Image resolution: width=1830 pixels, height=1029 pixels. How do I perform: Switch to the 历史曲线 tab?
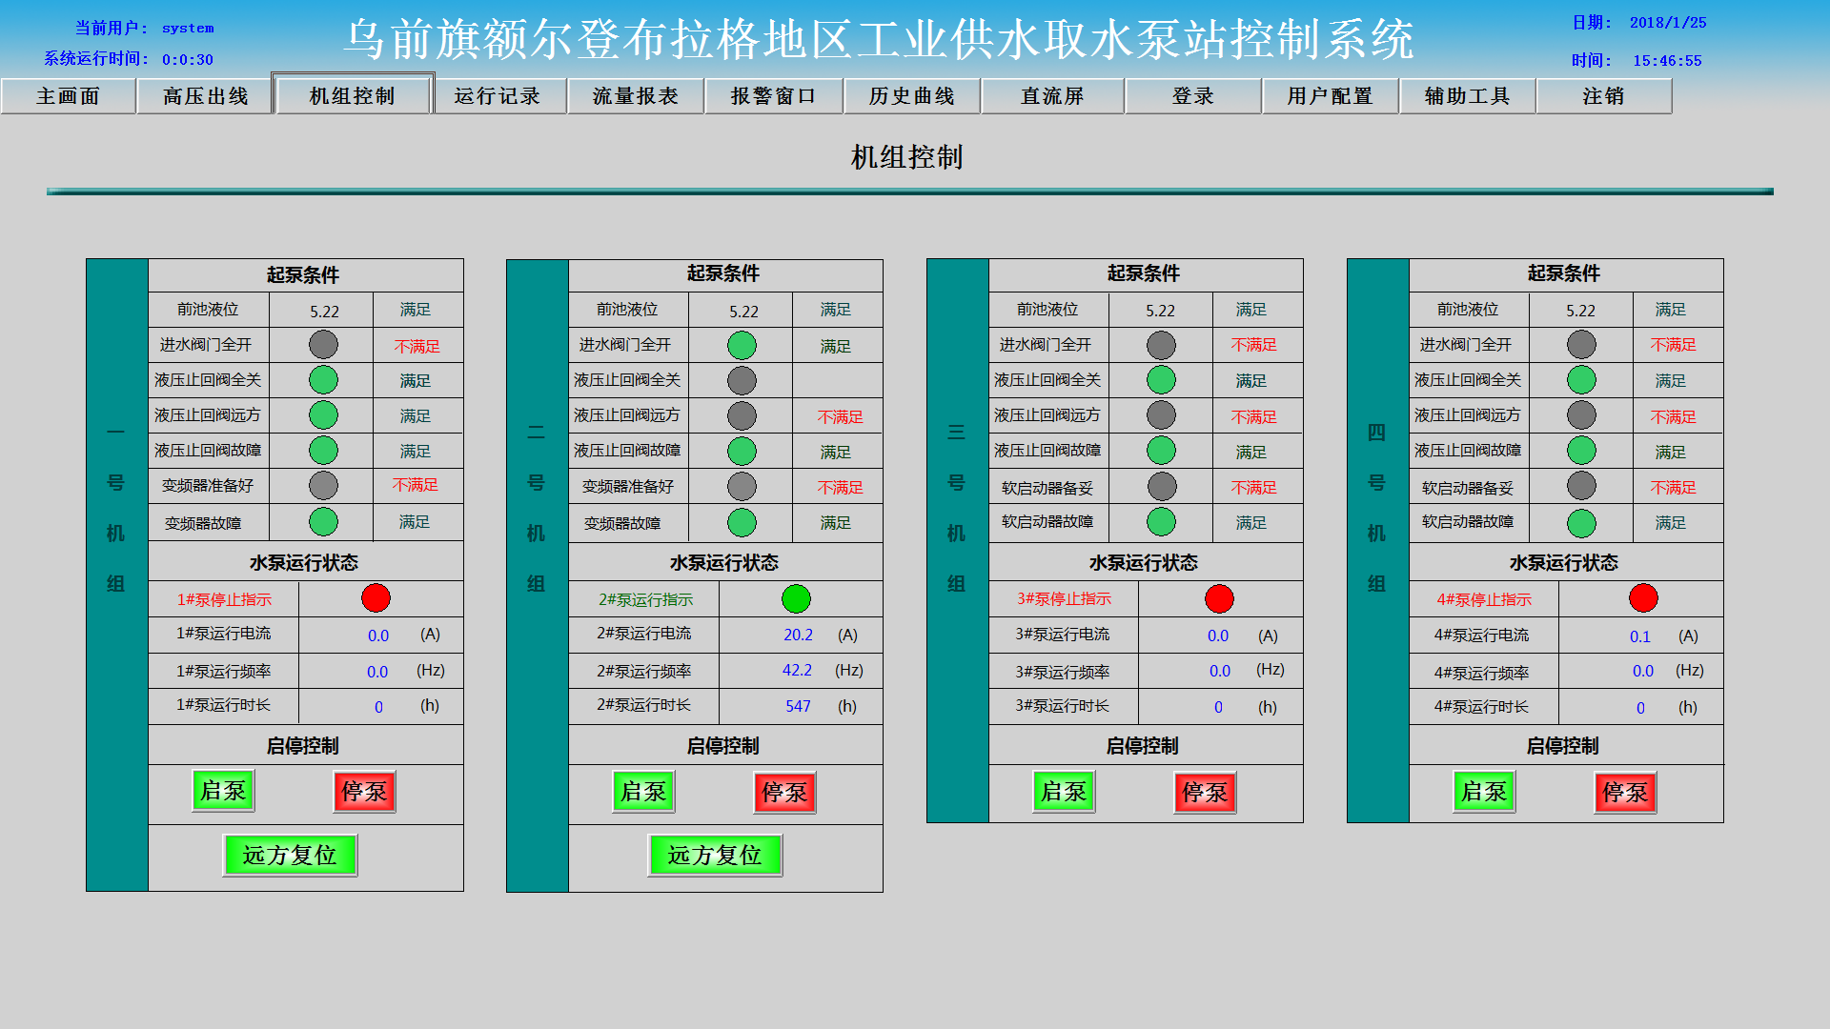(911, 96)
